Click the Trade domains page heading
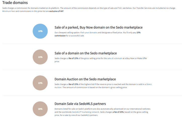Image resolution: width=182 pixels, height=118 pixels. 15,3
